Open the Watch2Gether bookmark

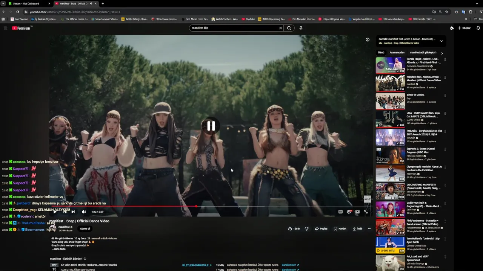(x=225, y=19)
